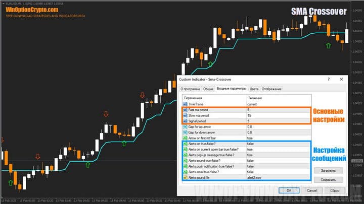Click the Arrow on first mtf bar icon
This screenshot has width=364, height=204.
pos(186,138)
